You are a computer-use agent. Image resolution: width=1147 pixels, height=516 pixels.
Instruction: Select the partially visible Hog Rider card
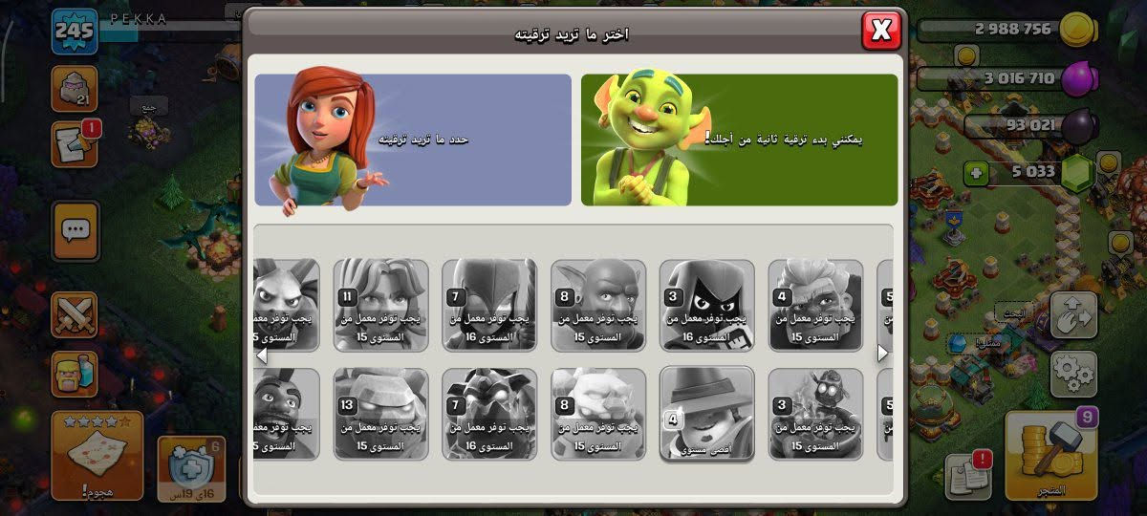pyautogui.click(x=287, y=414)
